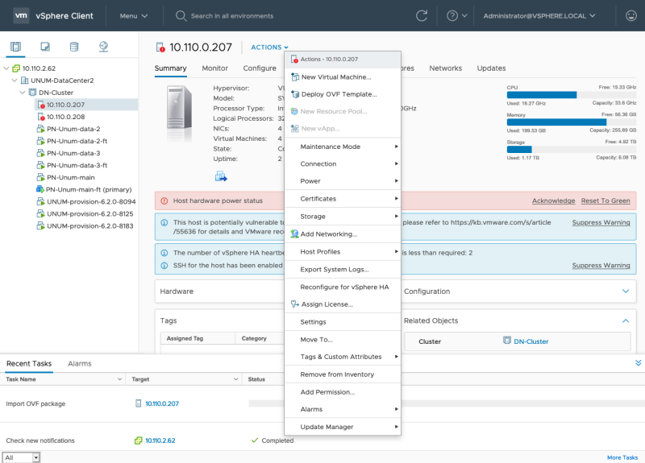The height and width of the screenshot is (463, 645).
Task: Click the Add Networking icon
Action: coord(294,234)
